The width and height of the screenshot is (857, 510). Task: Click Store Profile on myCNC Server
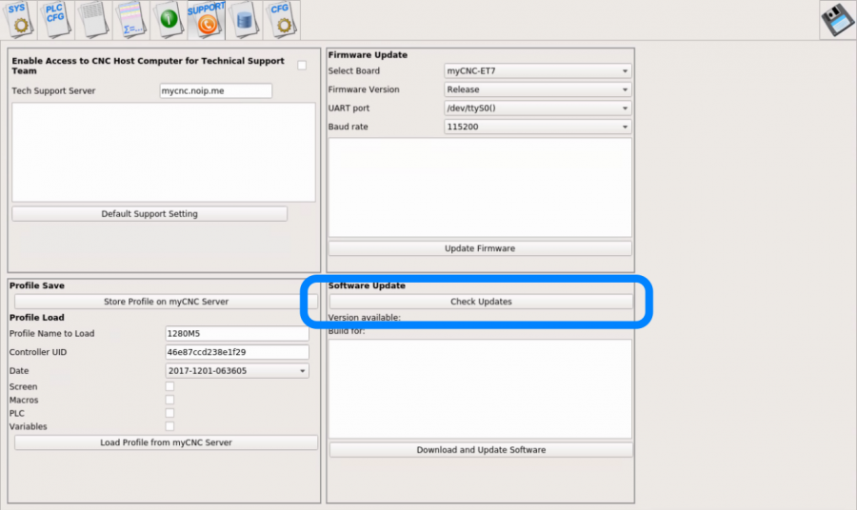[x=166, y=302]
